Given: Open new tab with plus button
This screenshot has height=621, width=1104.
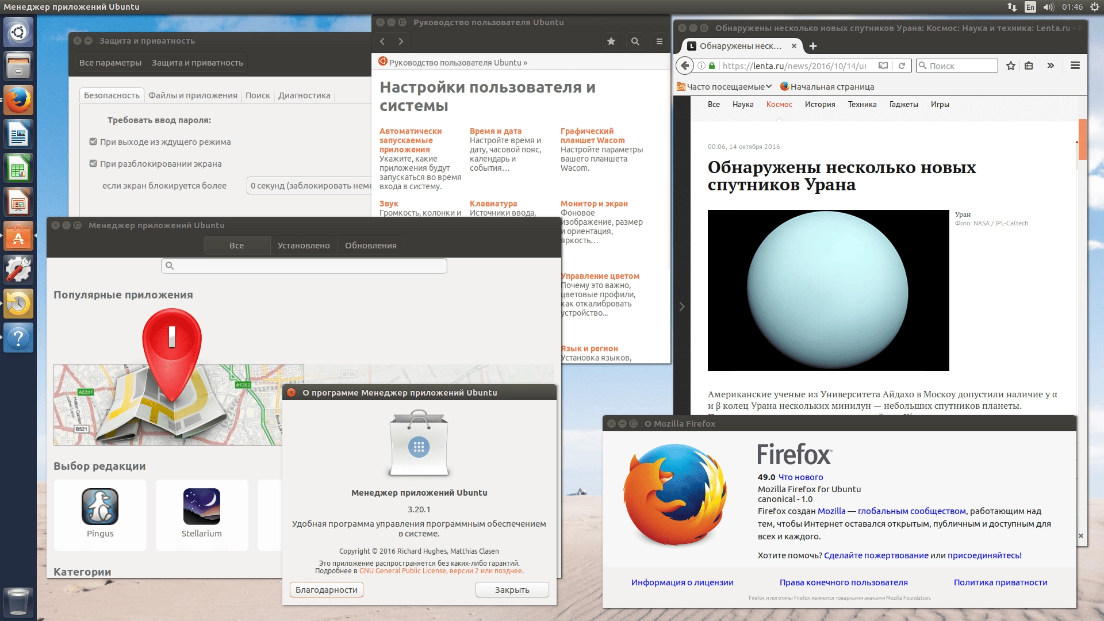Looking at the screenshot, I should click(813, 46).
